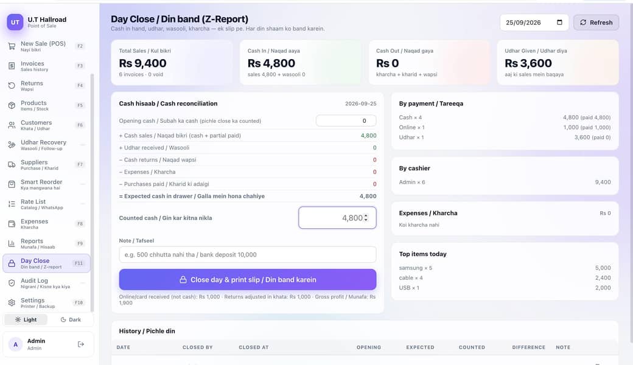Open the Products box icon

pos(12,105)
